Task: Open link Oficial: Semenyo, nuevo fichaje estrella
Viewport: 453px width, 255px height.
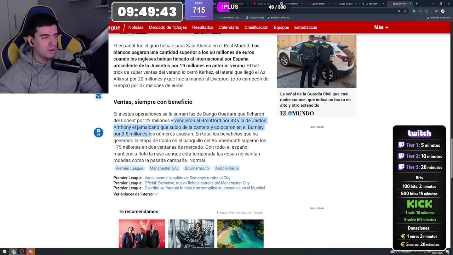Action: [x=197, y=183]
